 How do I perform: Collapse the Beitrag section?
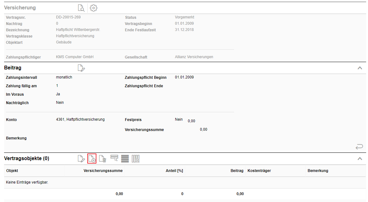pyautogui.click(x=360, y=68)
